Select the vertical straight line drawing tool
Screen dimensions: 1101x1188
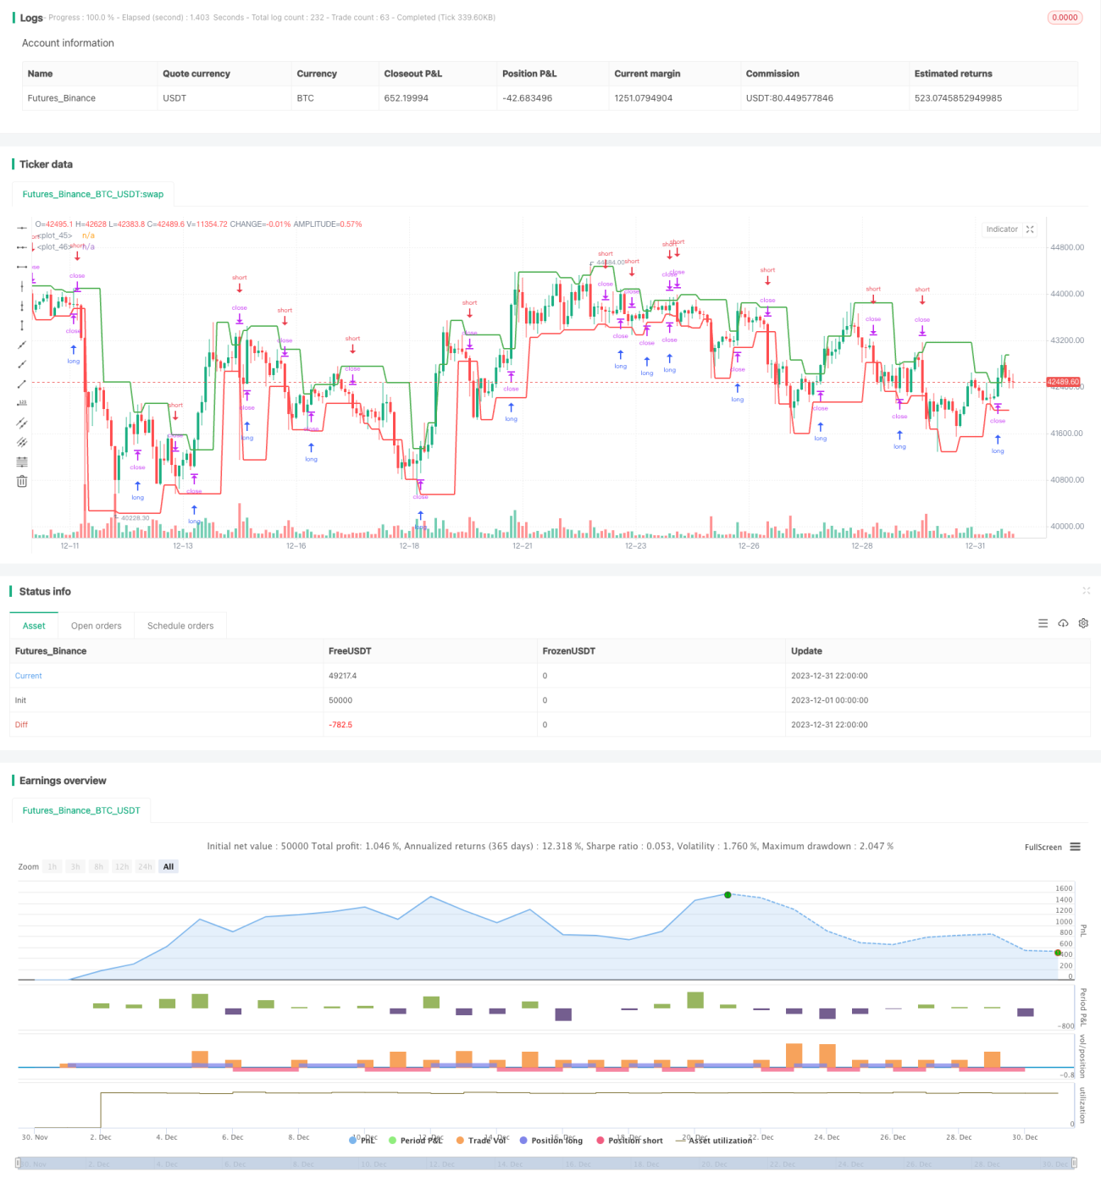click(22, 286)
